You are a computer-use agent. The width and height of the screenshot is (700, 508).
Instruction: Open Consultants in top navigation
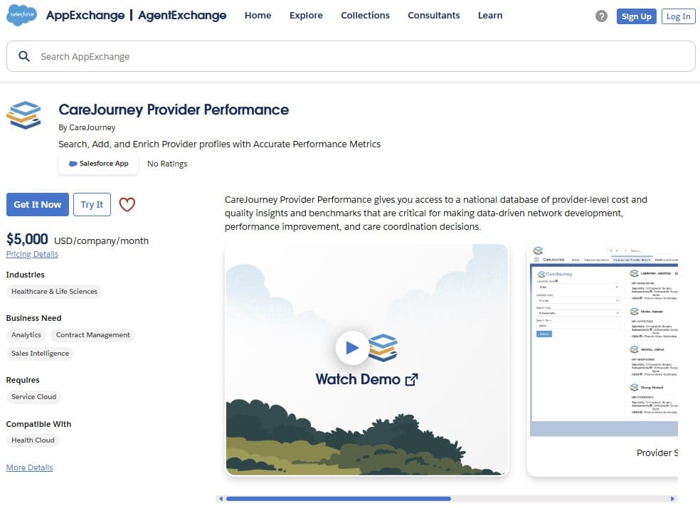click(433, 15)
